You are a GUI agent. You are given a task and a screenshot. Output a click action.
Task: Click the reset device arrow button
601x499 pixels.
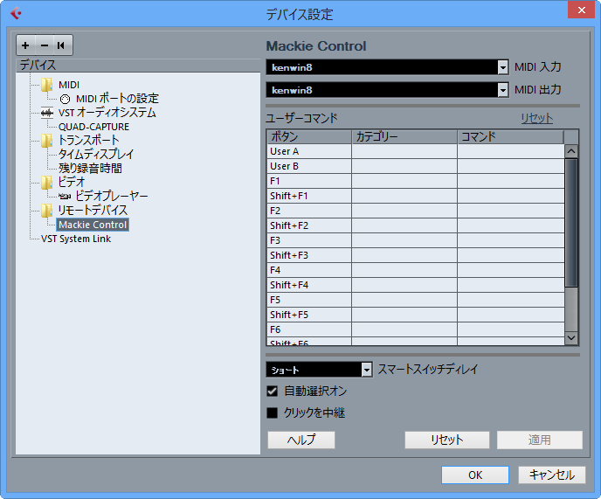tap(61, 45)
